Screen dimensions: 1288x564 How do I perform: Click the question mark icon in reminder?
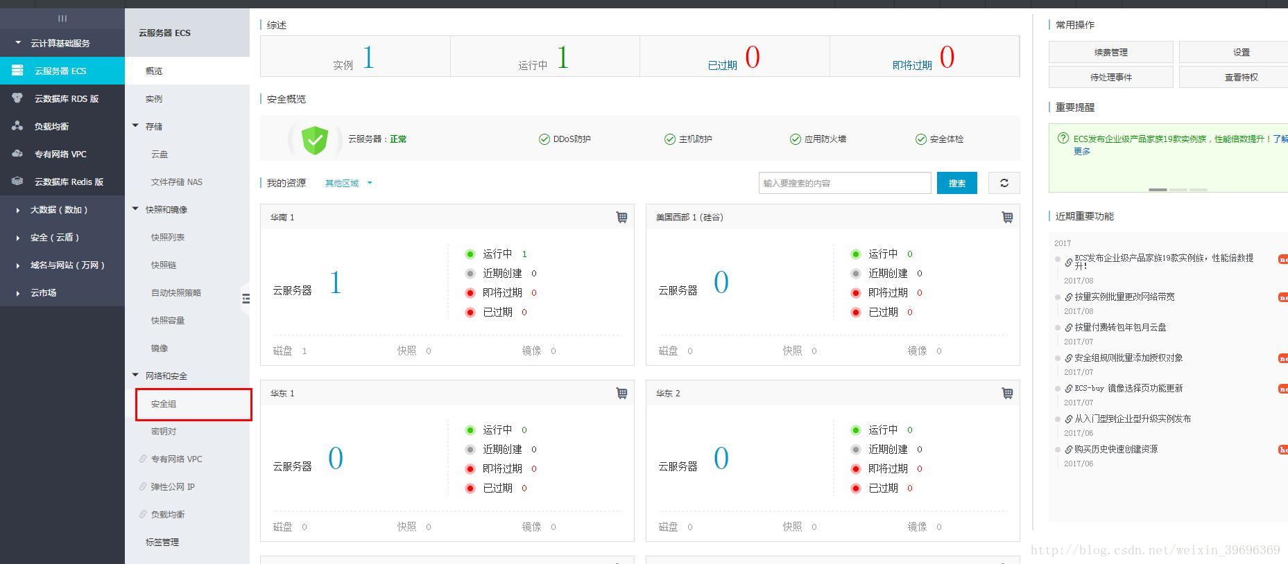[1063, 139]
